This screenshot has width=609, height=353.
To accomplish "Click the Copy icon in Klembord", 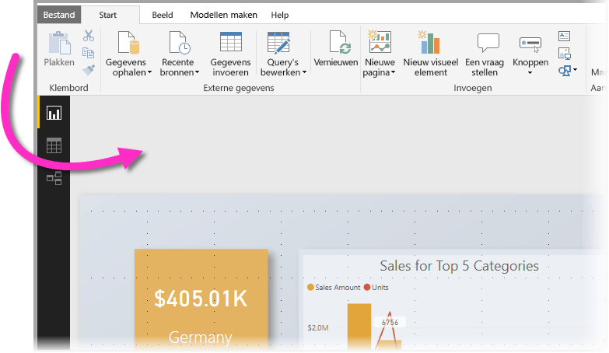I will pos(89,52).
